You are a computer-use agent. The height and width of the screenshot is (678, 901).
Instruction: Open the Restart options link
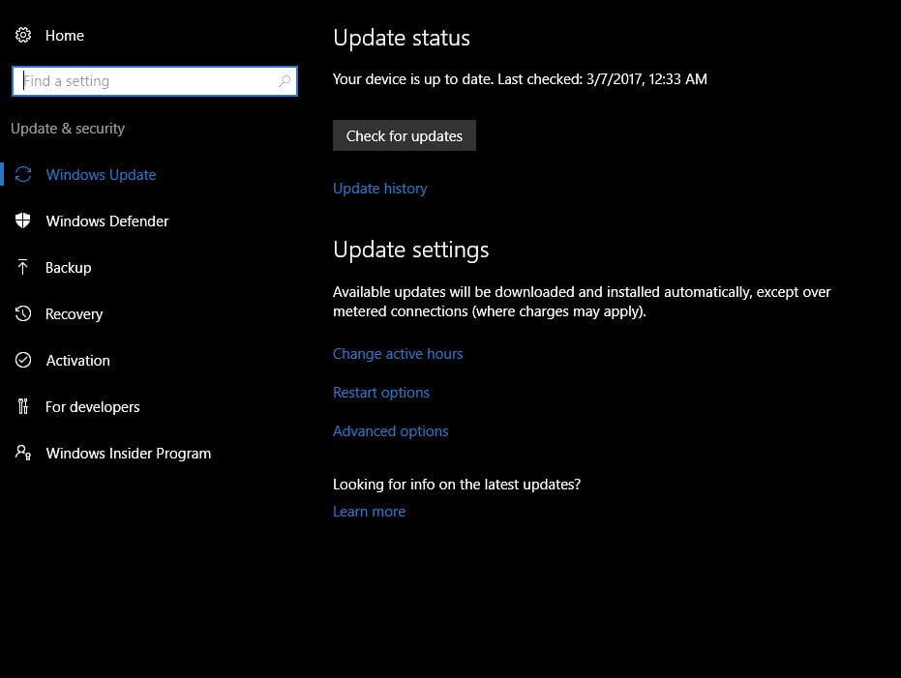381,392
